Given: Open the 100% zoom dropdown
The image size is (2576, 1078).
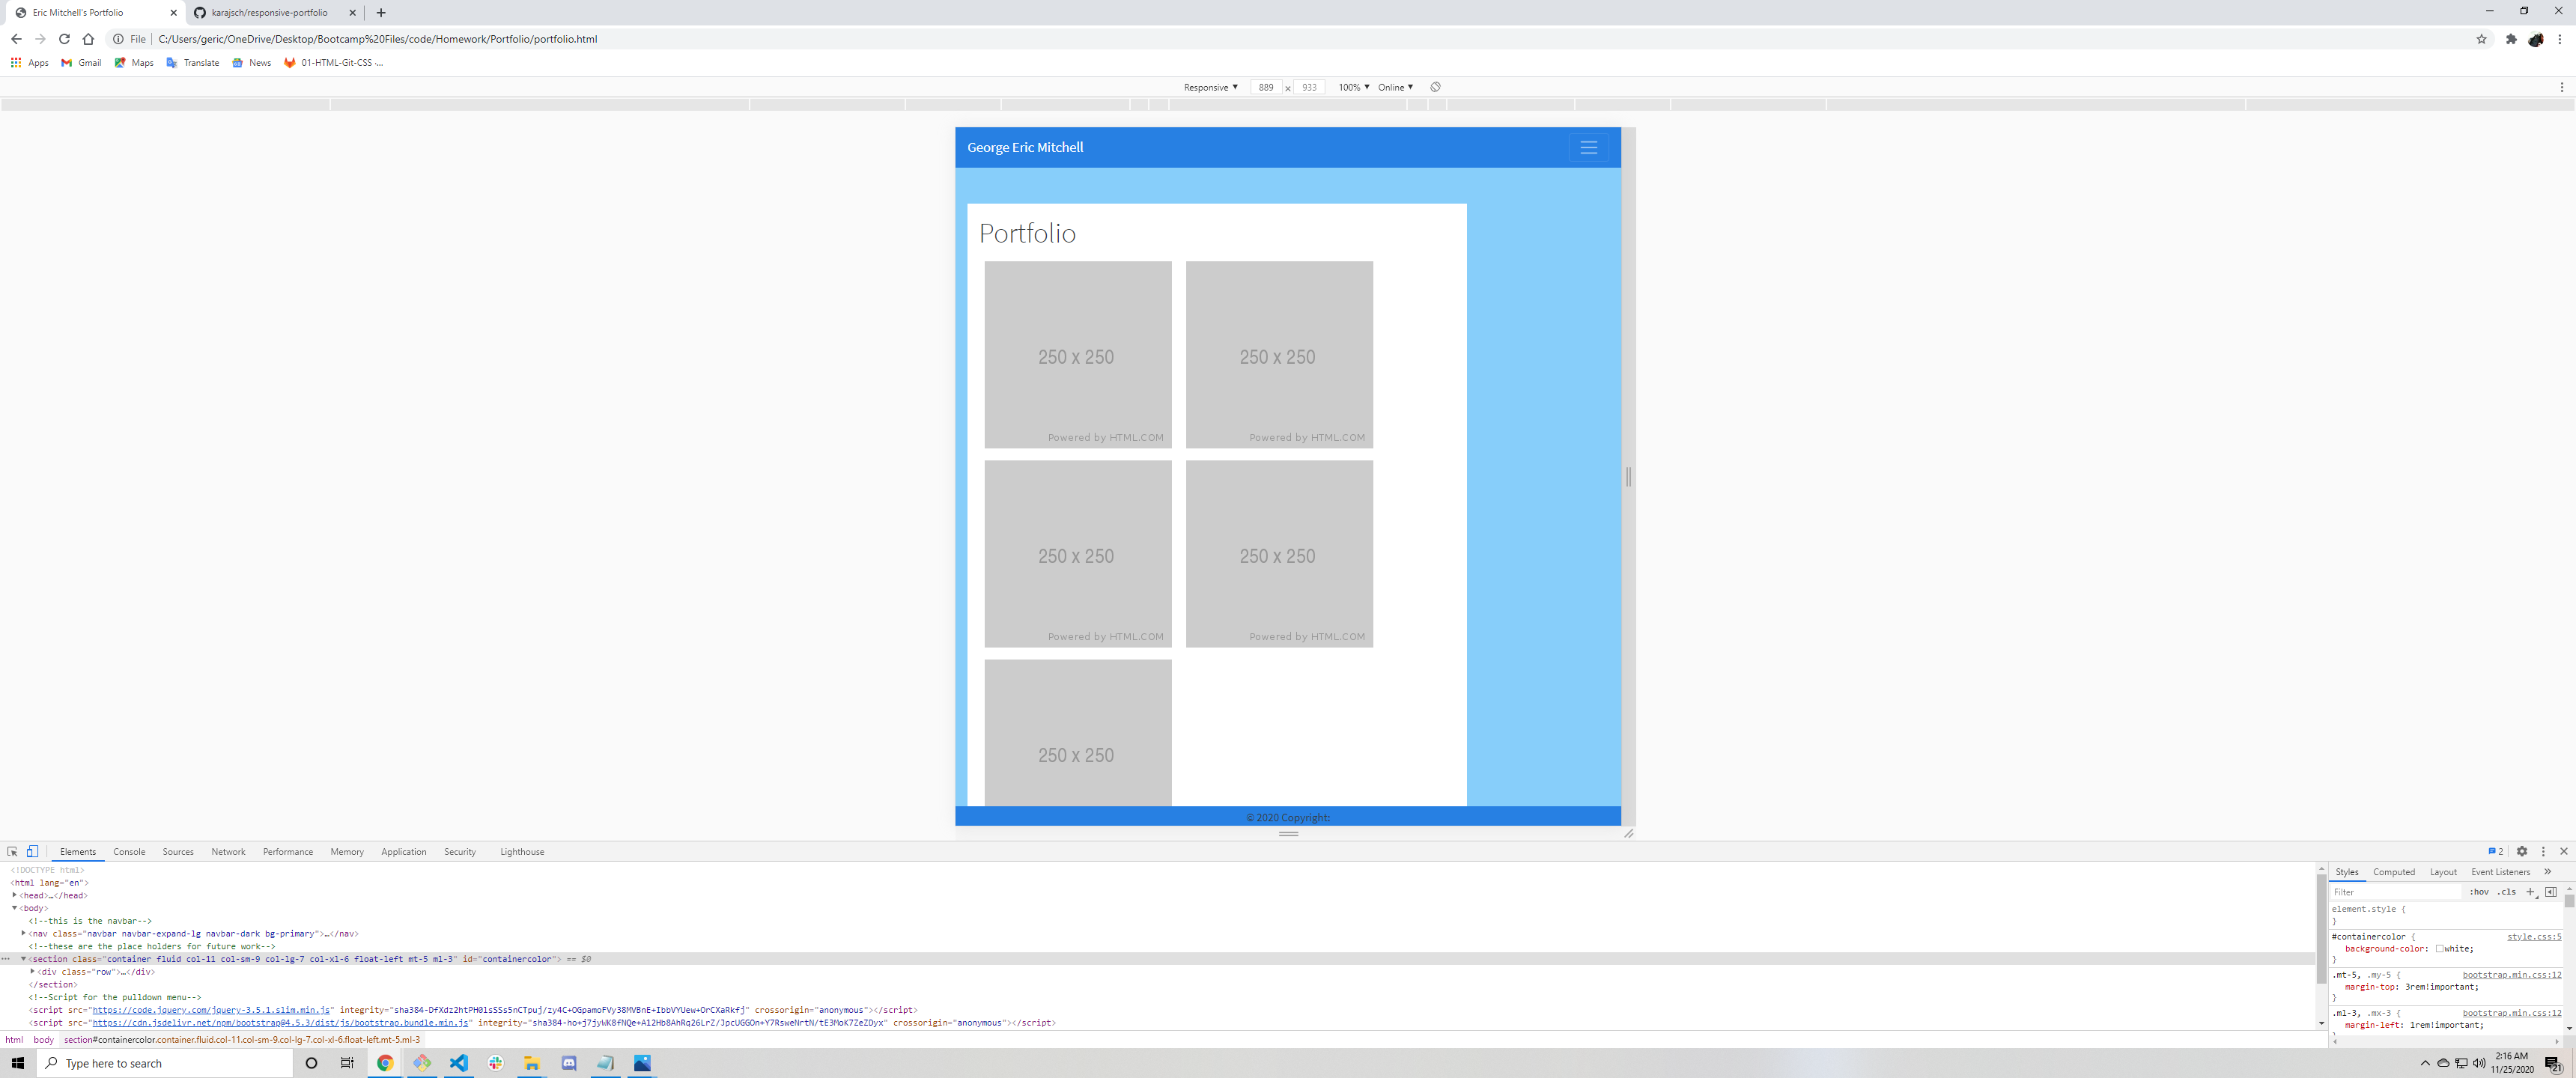Looking at the screenshot, I should (1353, 87).
